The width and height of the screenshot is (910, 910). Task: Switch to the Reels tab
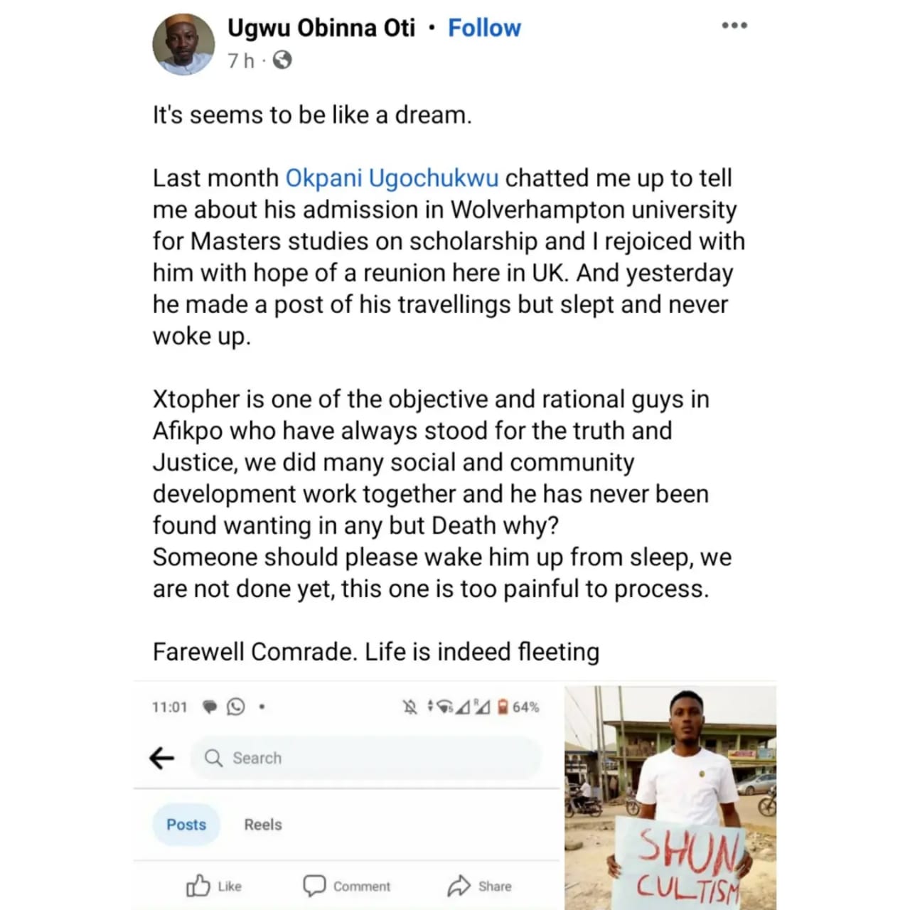[x=263, y=825]
